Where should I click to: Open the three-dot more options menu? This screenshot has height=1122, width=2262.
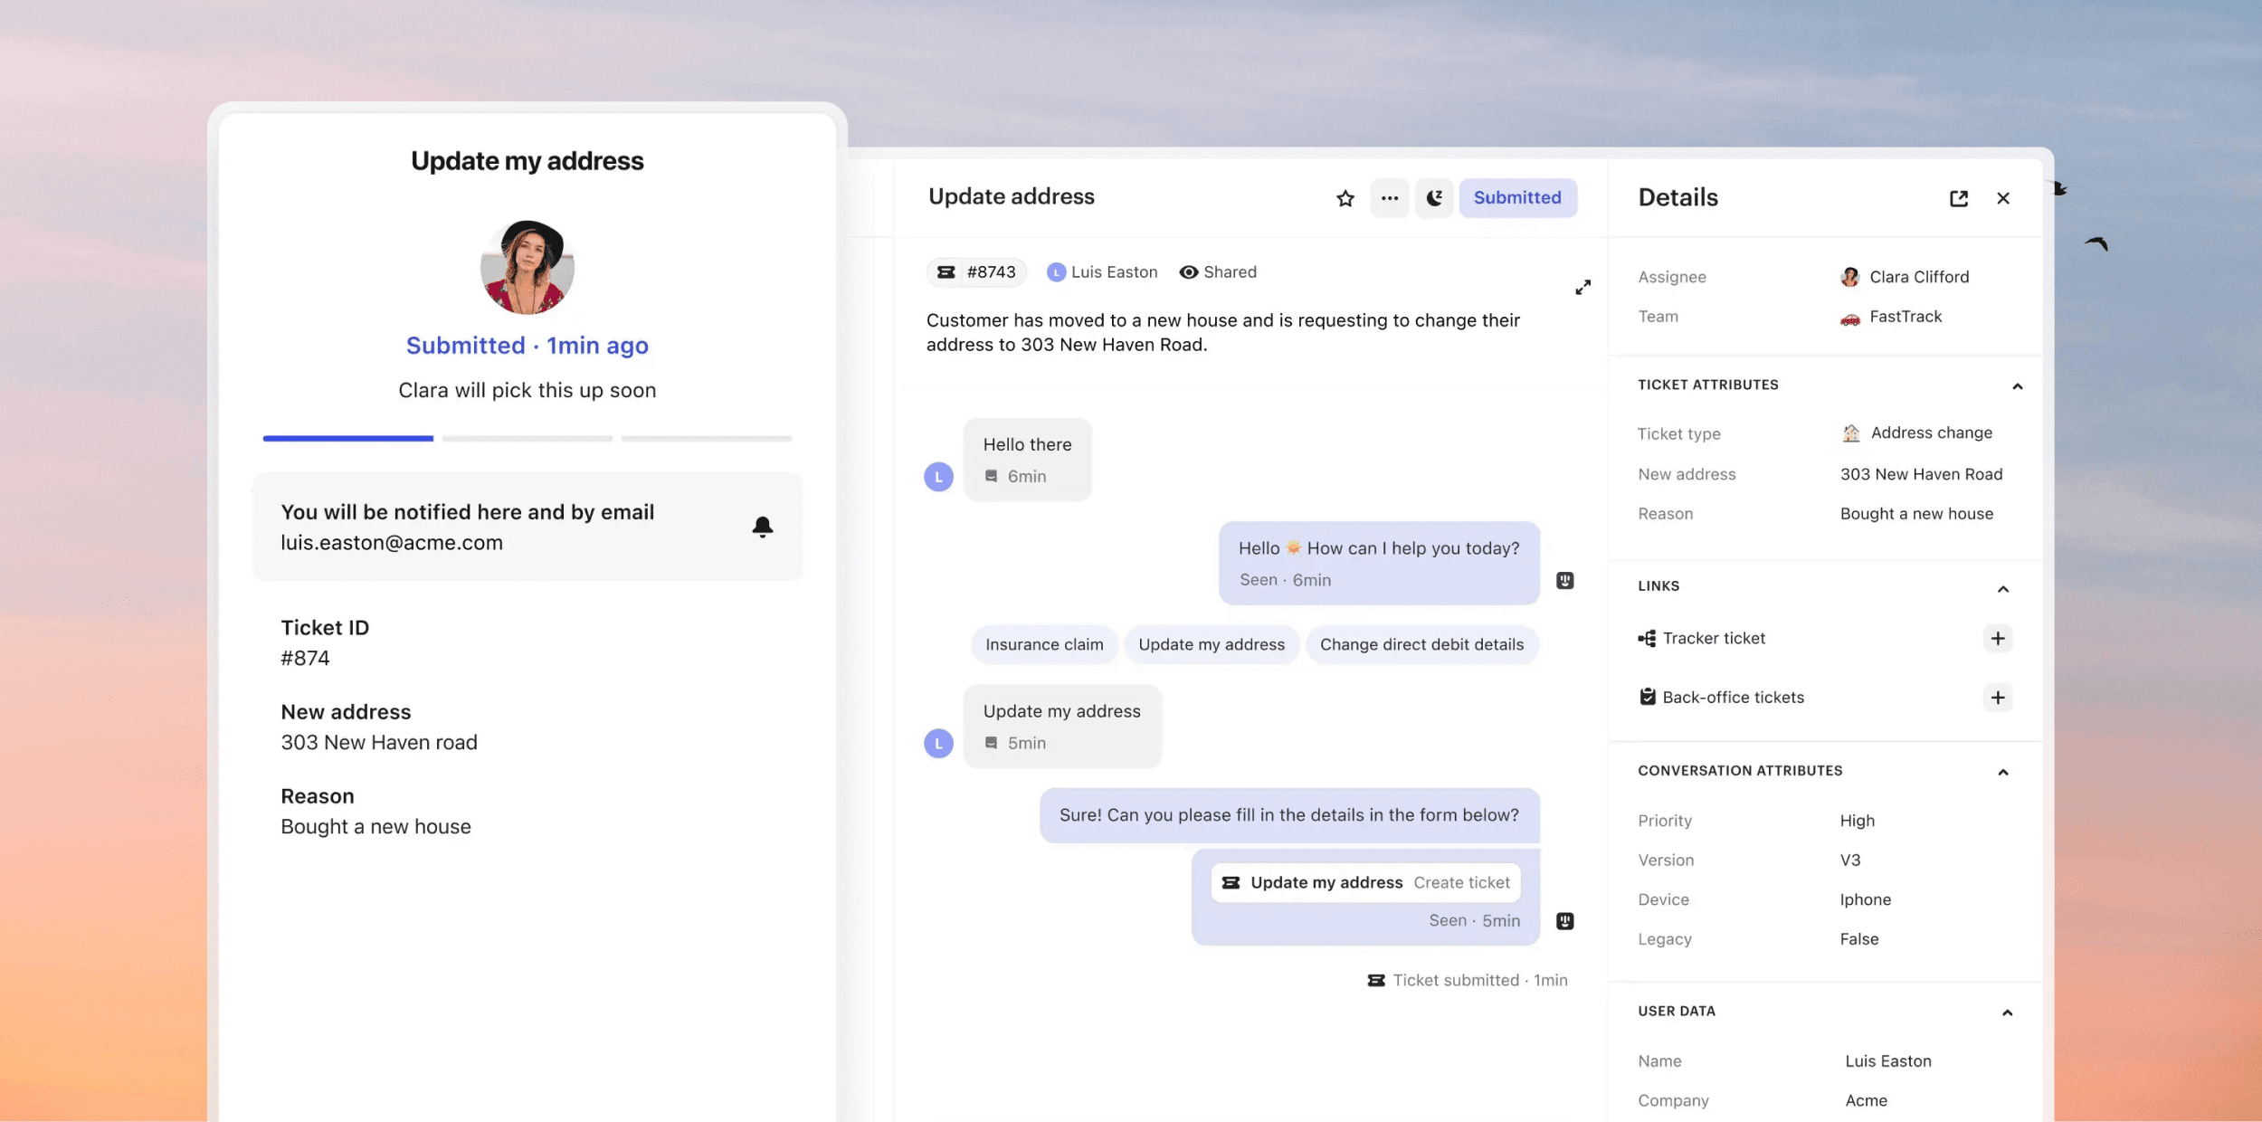(x=1390, y=198)
